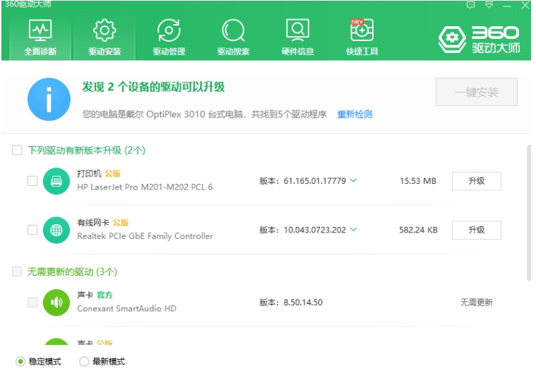Screen dimensions: 536x386
Task: Click 升级 for Realtek network card
Action: coord(477,230)
